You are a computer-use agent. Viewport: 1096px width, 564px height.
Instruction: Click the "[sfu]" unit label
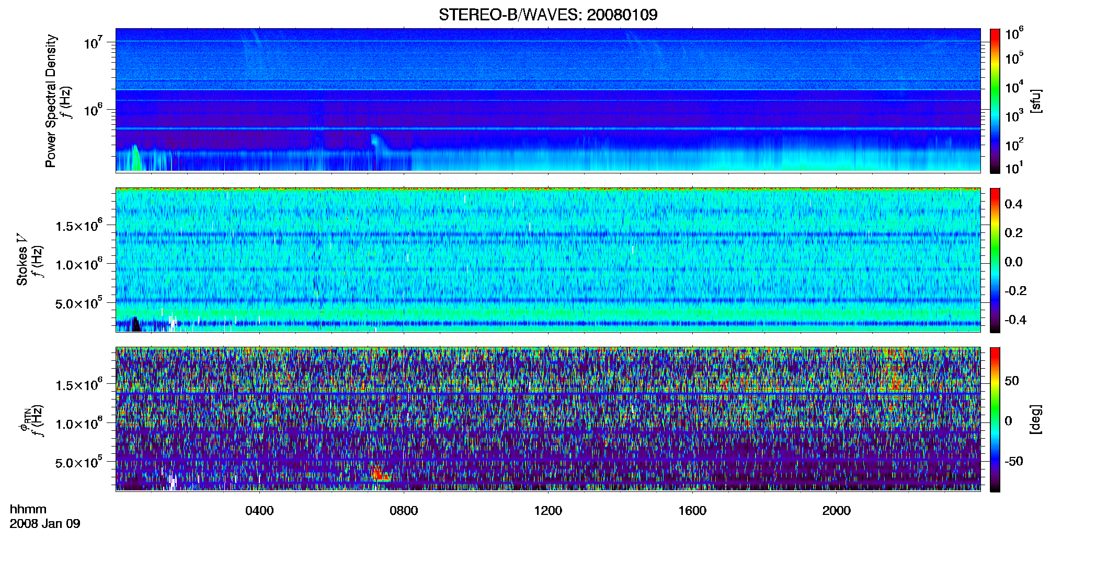click(x=1036, y=101)
